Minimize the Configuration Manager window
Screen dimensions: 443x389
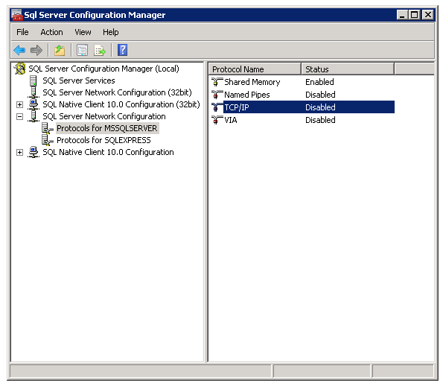[x=402, y=14]
